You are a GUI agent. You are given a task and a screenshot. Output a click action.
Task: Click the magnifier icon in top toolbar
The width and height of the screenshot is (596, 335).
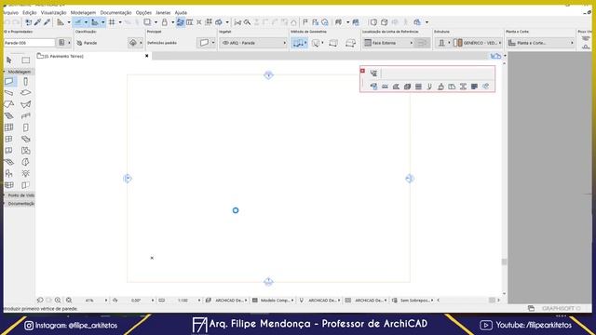point(247,22)
